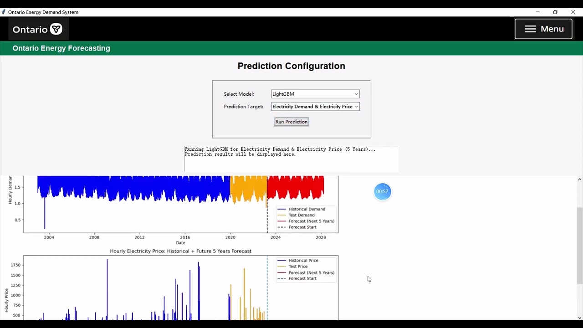
Task: Click the Select Model label
Action: coord(239,94)
